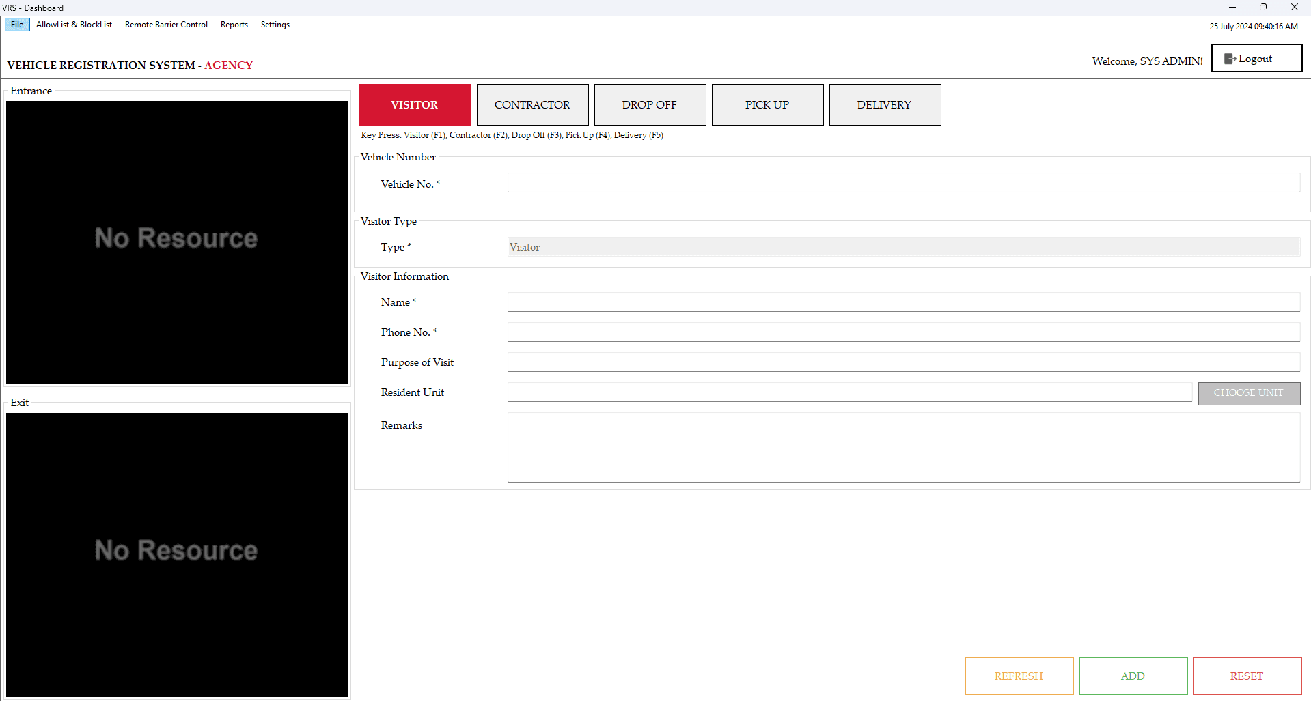Open AllowList & BlockList menu

coord(74,25)
